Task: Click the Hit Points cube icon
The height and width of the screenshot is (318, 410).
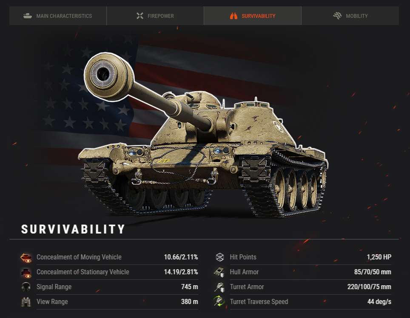Action: (x=219, y=257)
